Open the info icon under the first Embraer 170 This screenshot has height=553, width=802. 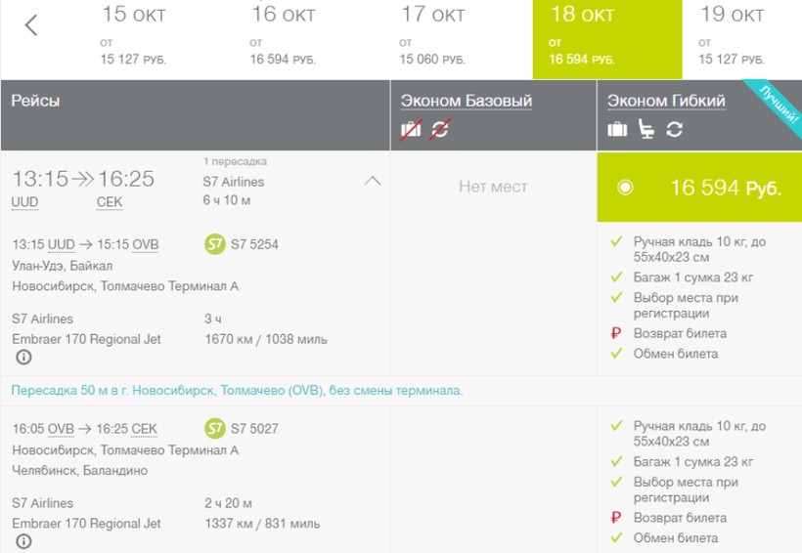24,358
